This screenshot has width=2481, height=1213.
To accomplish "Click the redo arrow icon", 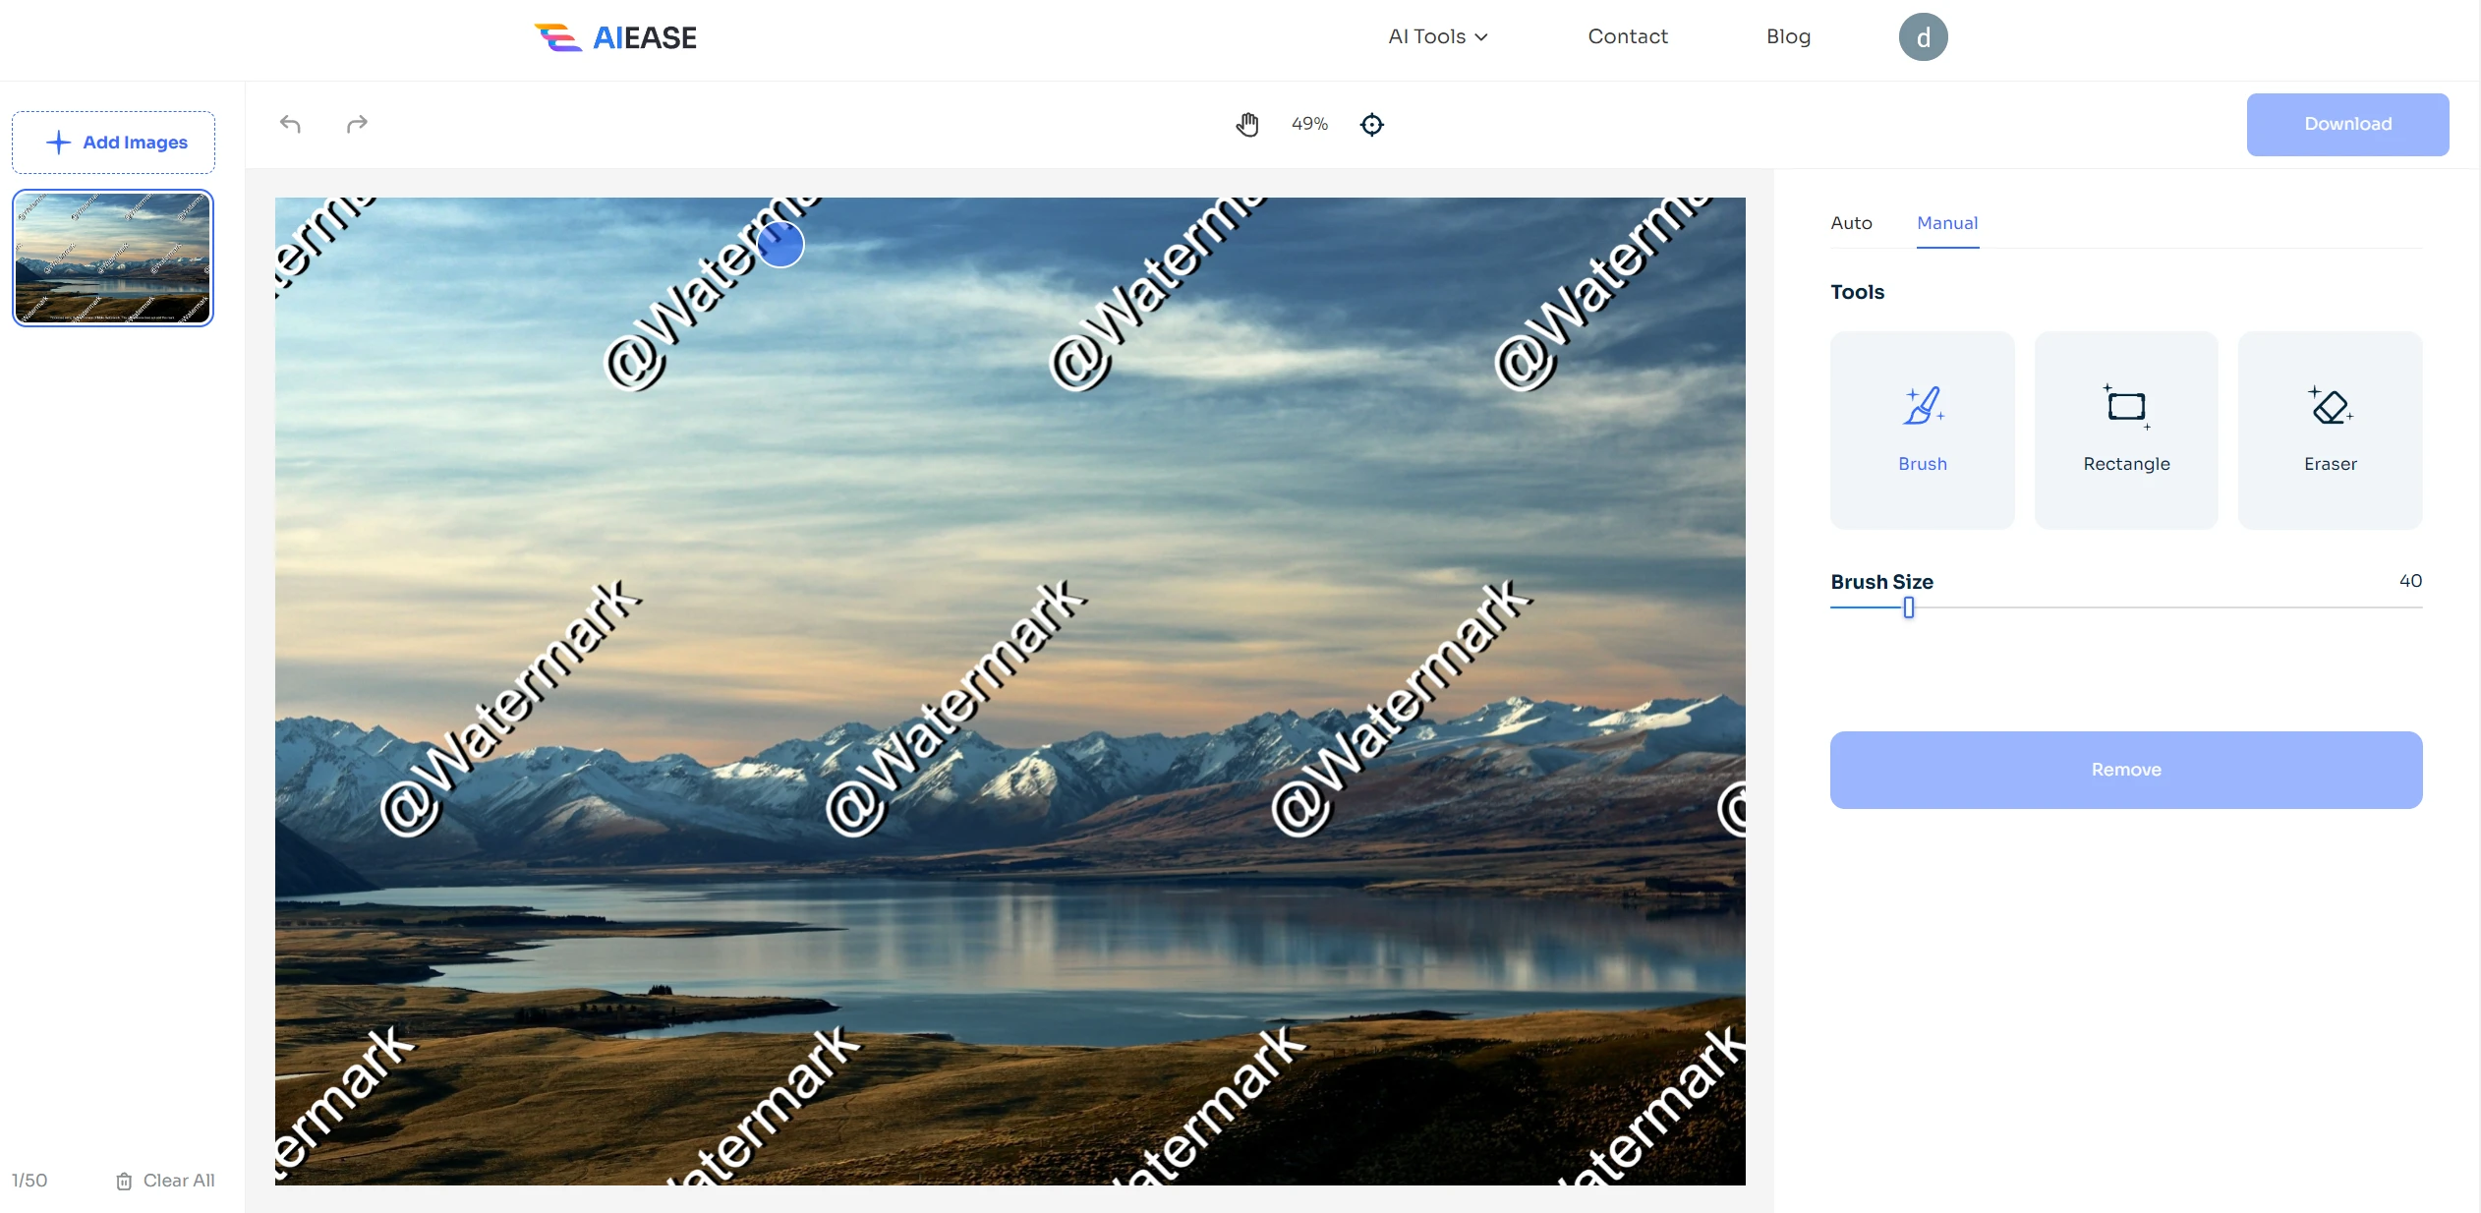I will coord(357,124).
